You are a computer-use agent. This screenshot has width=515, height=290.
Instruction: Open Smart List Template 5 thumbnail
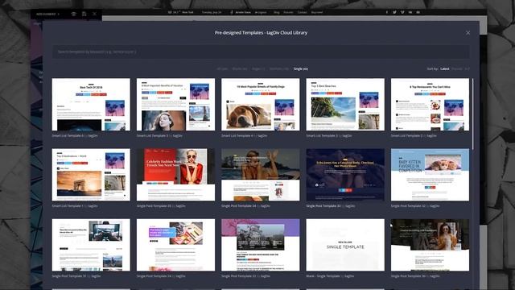[x=175, y=104]
